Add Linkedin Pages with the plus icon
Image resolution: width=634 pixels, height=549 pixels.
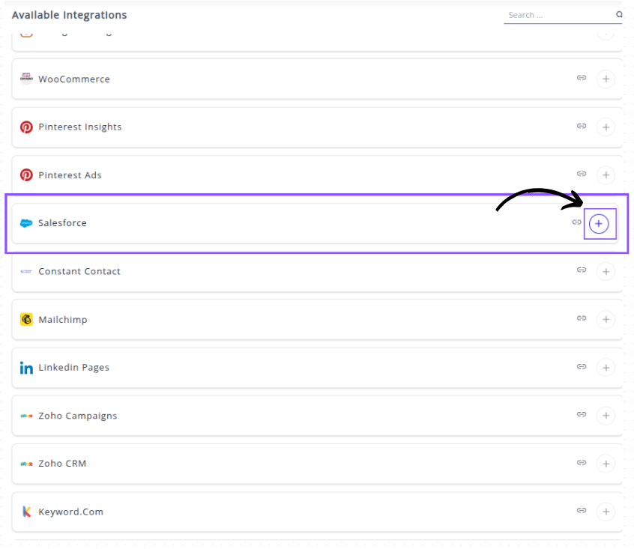click(x=606, y=367)
